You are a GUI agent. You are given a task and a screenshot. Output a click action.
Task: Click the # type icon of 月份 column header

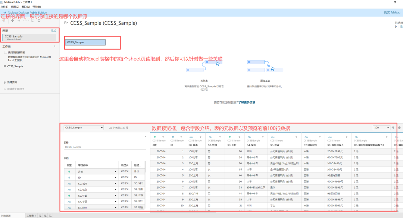155,137
